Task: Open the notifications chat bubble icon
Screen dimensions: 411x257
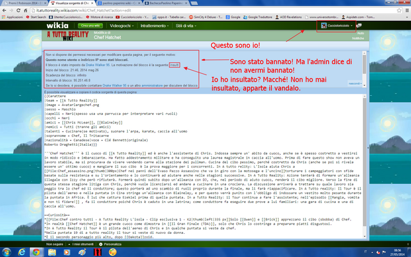Action: 359,26
